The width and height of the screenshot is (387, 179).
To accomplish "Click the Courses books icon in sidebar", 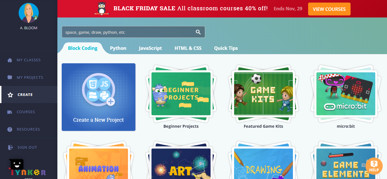I will (x=10, y=112).
